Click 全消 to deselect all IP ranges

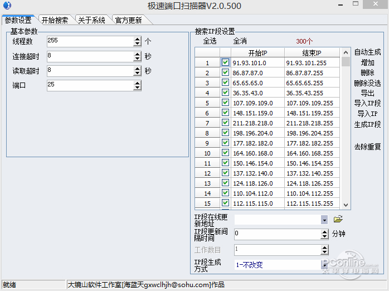point(240,41)
